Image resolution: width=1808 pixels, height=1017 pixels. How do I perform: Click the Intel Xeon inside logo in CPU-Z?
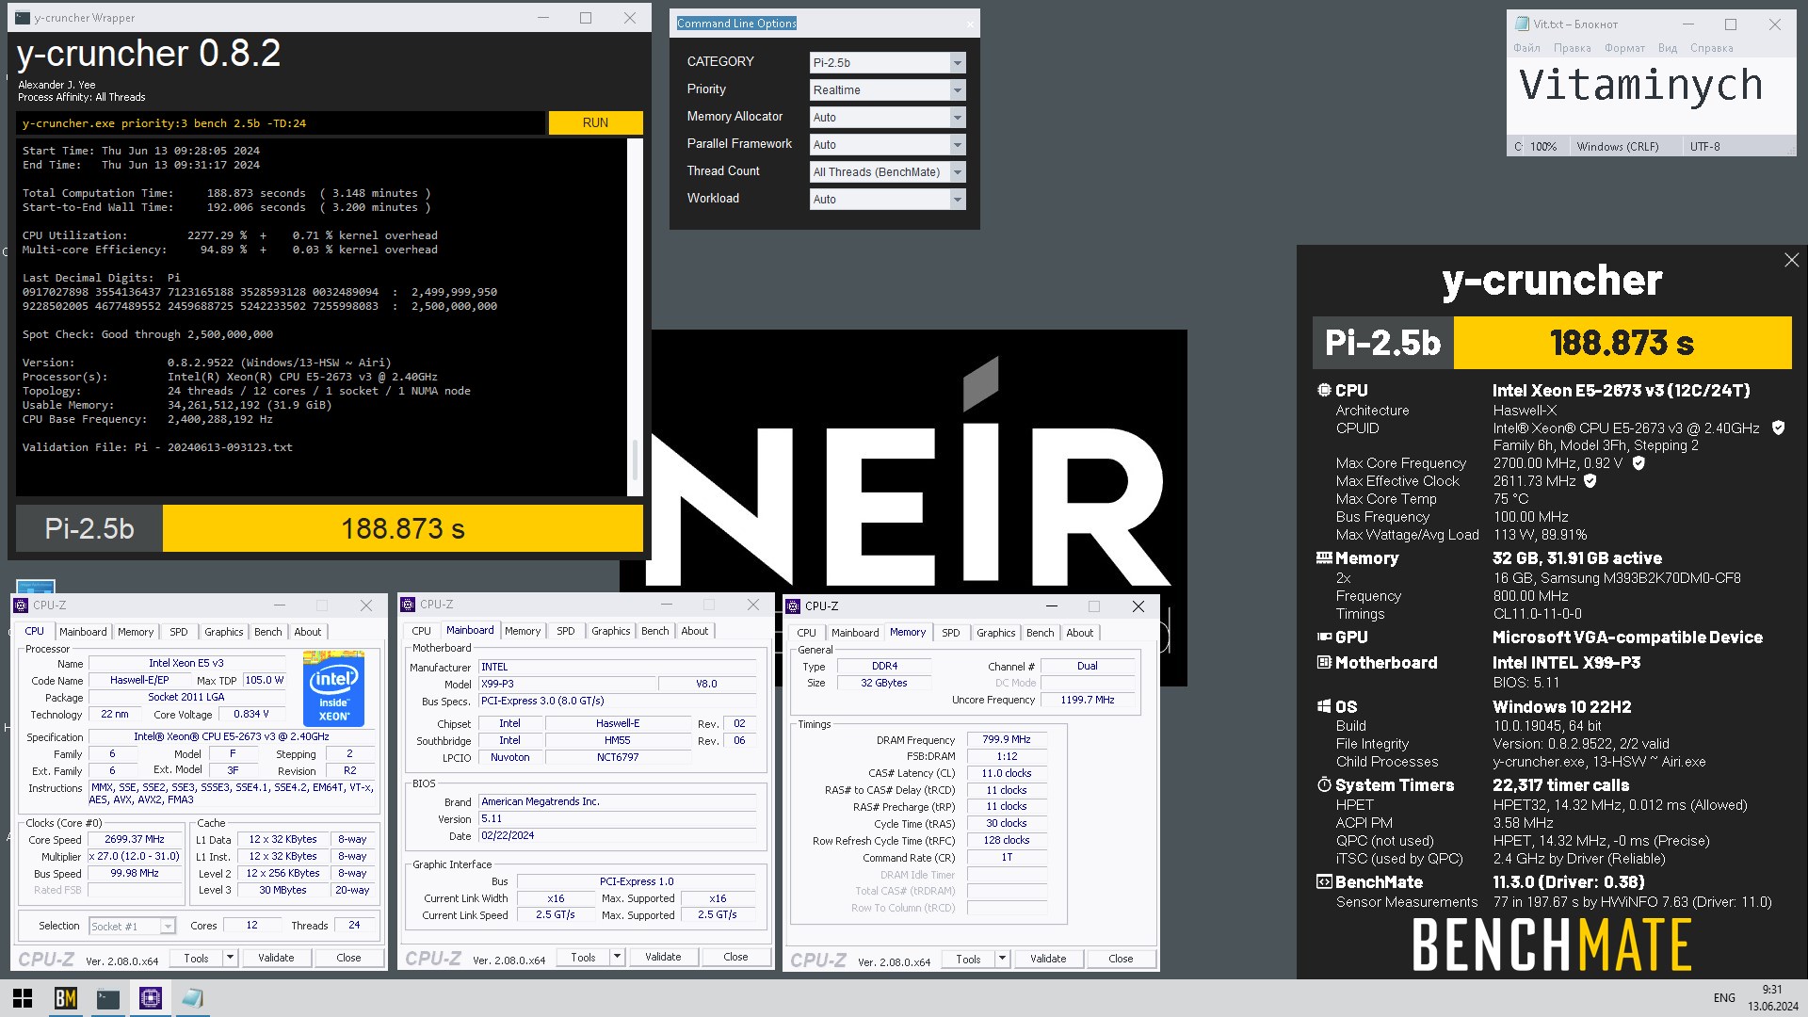334,688
